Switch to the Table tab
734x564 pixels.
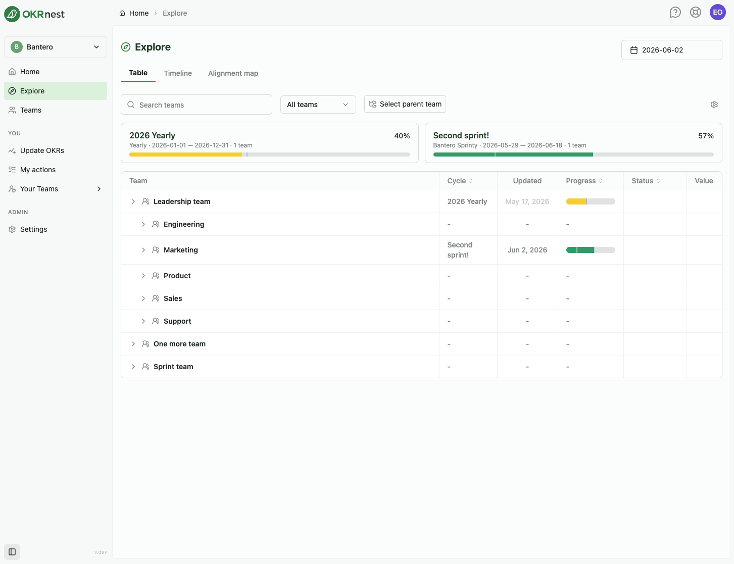point(138,73)
